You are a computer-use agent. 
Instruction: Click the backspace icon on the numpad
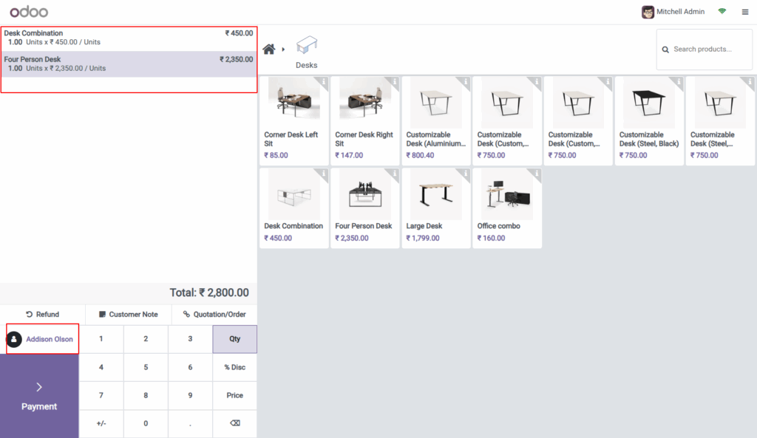coord(234,423)
